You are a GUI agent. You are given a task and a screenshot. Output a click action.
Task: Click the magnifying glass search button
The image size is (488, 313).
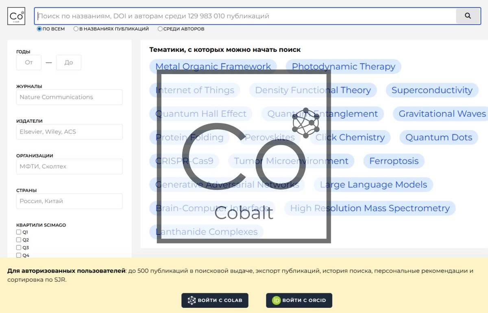(468, 16)
